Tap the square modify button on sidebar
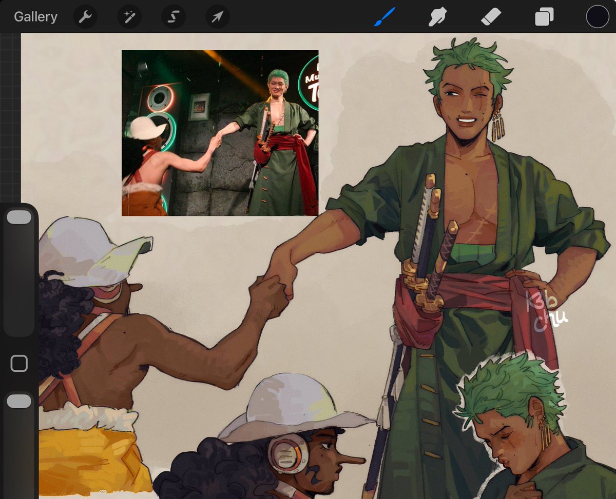 click(x=19, y=364)
